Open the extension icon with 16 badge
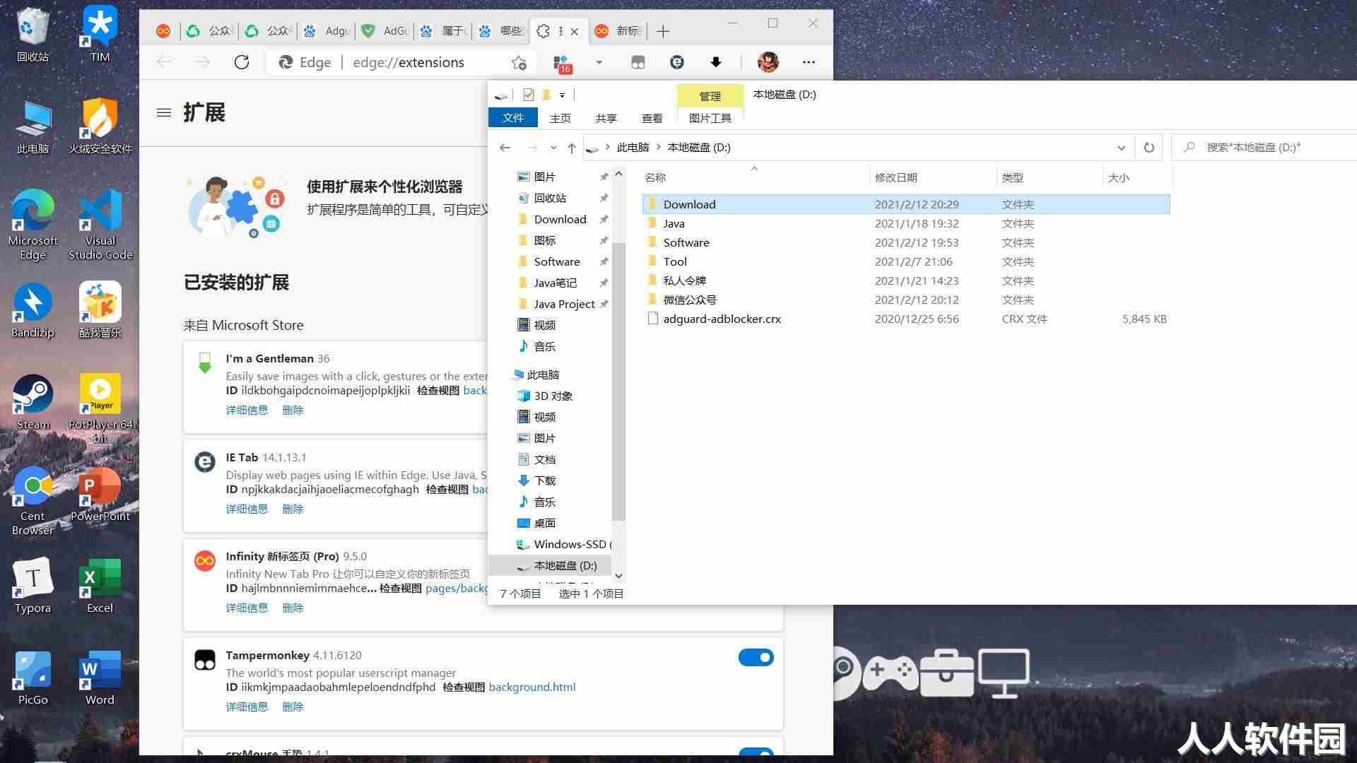The width and height of the screenshot is (1357, 763). [561, 64]
